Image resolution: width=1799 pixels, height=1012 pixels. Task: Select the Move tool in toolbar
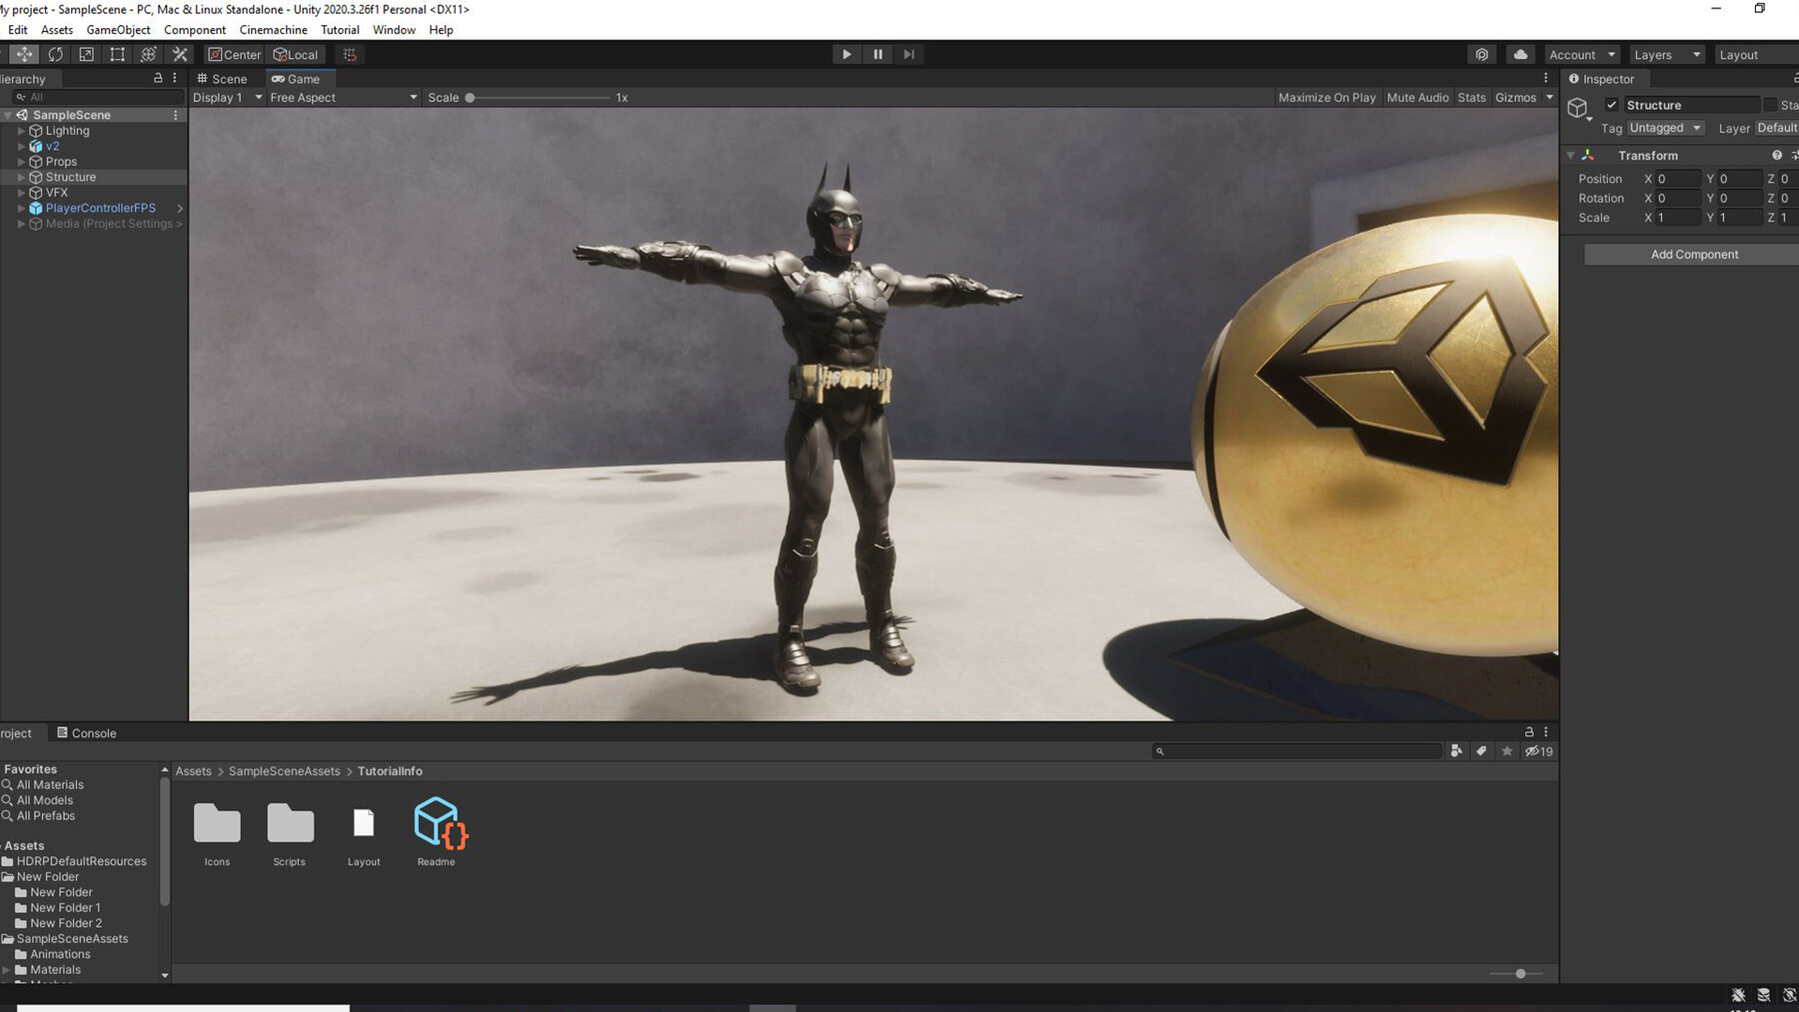click(24, 54)
